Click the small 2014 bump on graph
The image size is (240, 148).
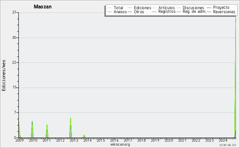(x=84, y=136)
